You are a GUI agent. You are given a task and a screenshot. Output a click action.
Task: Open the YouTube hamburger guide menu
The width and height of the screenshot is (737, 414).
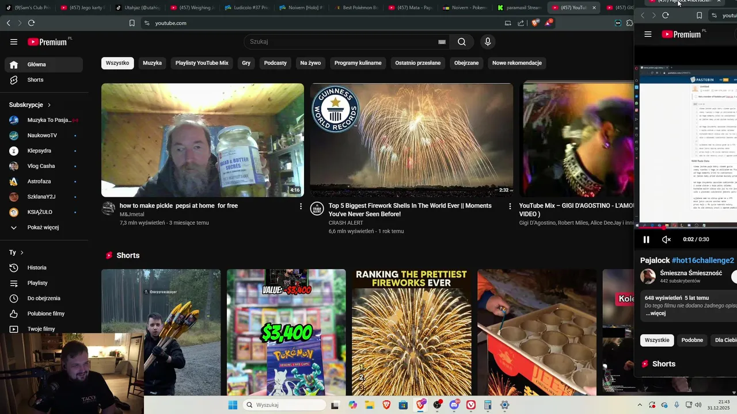point(14,41)
